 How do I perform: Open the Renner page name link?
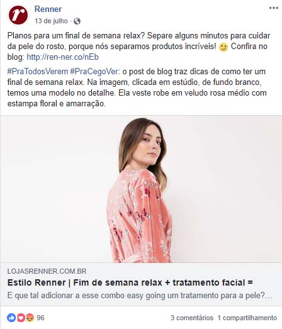click(48, 9)
